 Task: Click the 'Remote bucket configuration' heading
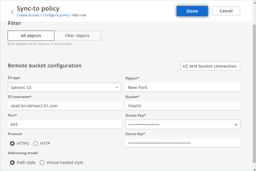click(45, 66)
